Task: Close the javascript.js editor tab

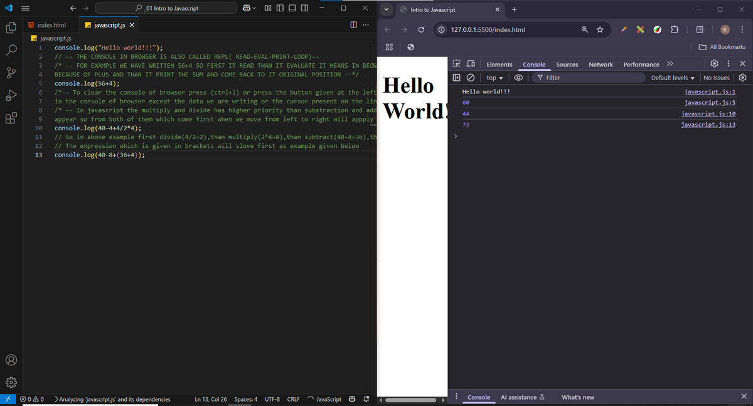Action: click(131, 25)
